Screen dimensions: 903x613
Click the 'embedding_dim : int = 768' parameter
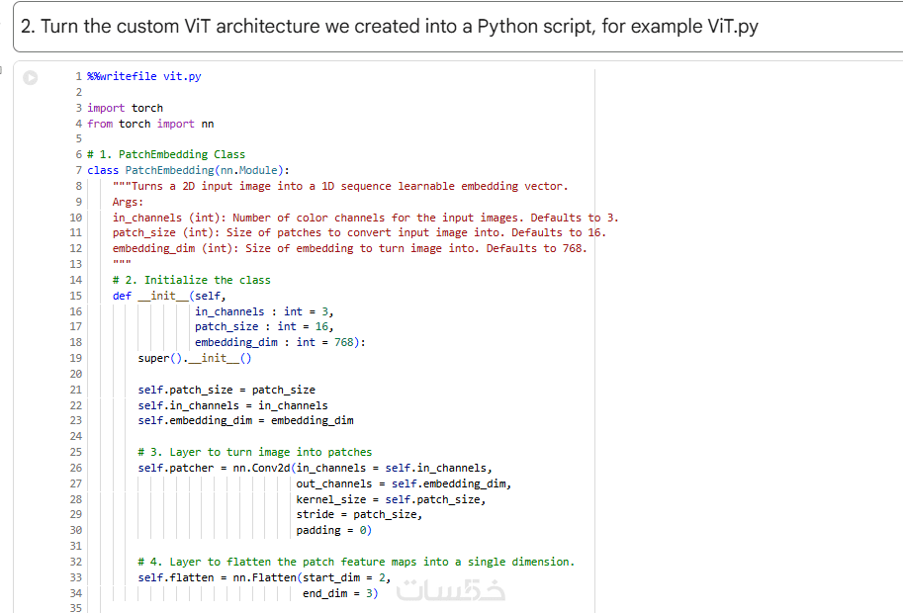tap(280, 342)
